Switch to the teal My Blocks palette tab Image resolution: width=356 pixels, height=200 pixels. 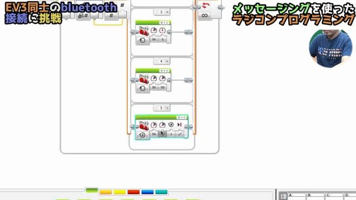click(161, 192)
